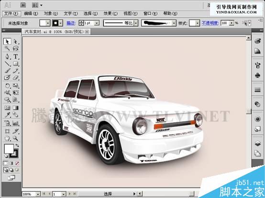Go to next artboard button

pos(70,194)
